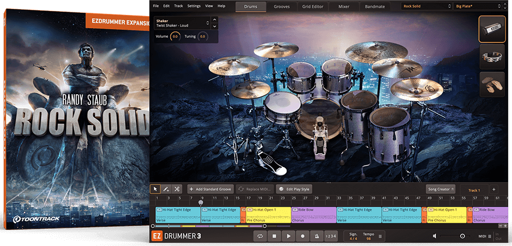Click the shaker Volume knob

[x=175, y=37]
